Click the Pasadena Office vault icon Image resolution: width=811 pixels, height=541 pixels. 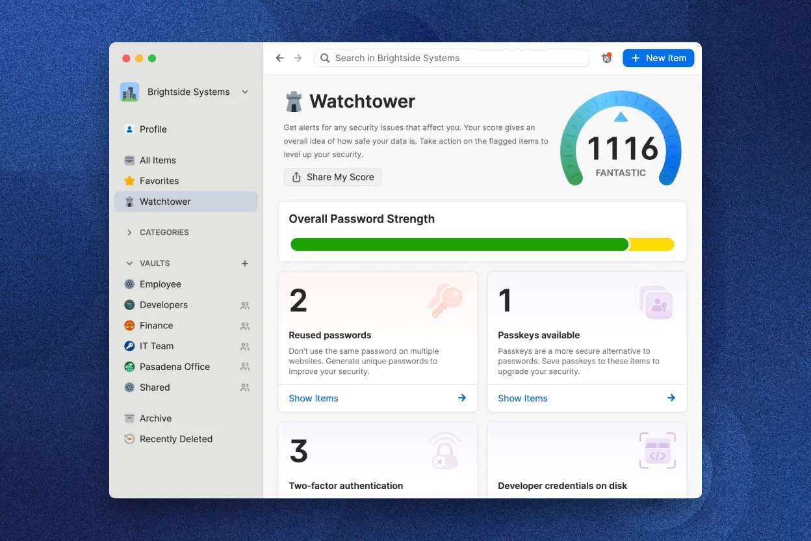[x=129, y=367]
